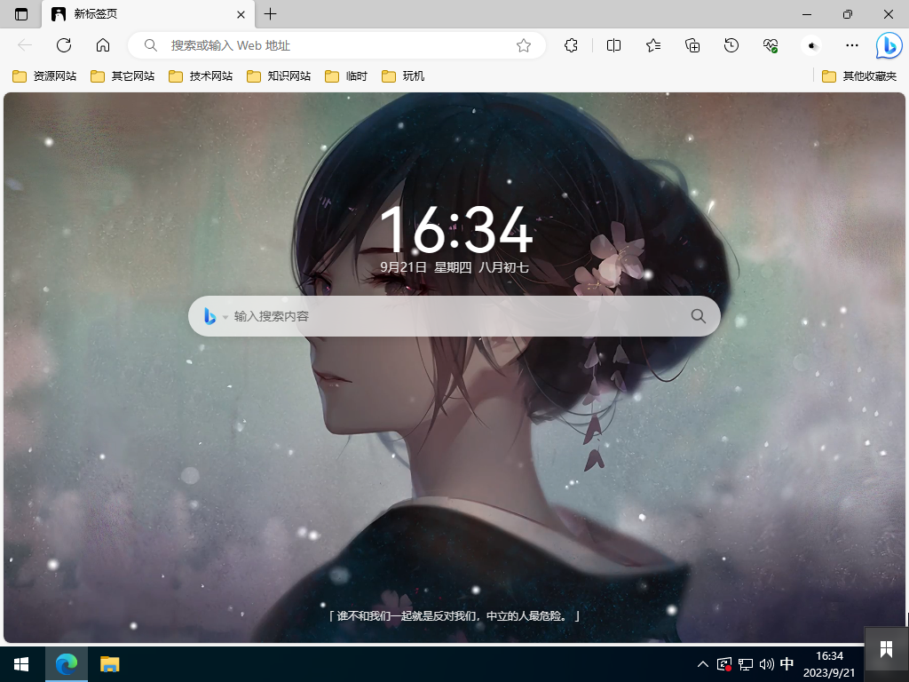
Task: Click the Edge taskbar icon
Action: click(x=67, y=664)
